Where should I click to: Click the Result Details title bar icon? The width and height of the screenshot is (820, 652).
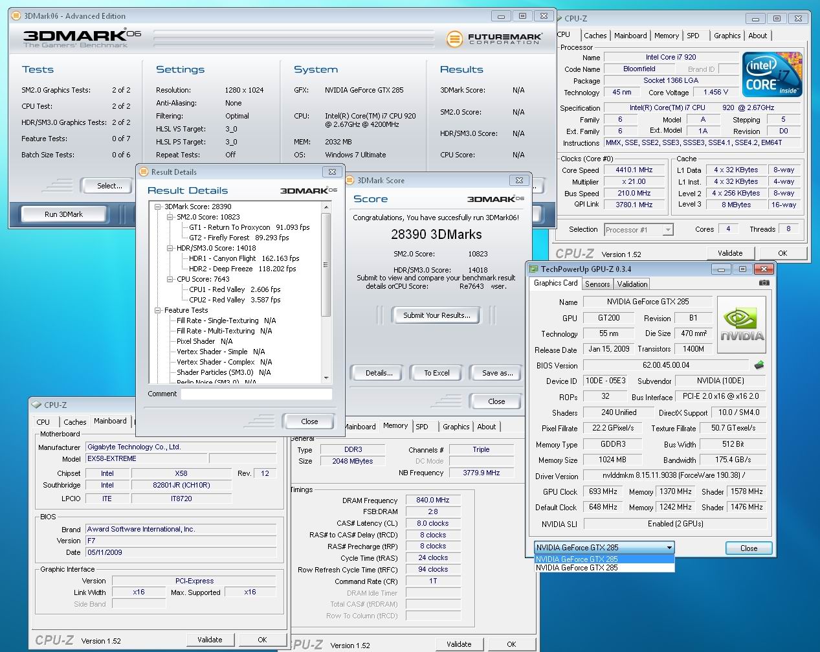144,172
